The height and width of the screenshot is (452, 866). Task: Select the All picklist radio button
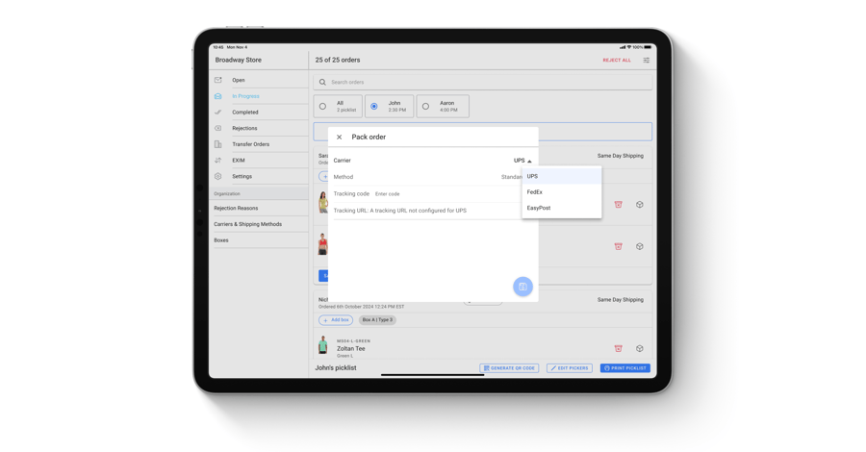point(322,107)
